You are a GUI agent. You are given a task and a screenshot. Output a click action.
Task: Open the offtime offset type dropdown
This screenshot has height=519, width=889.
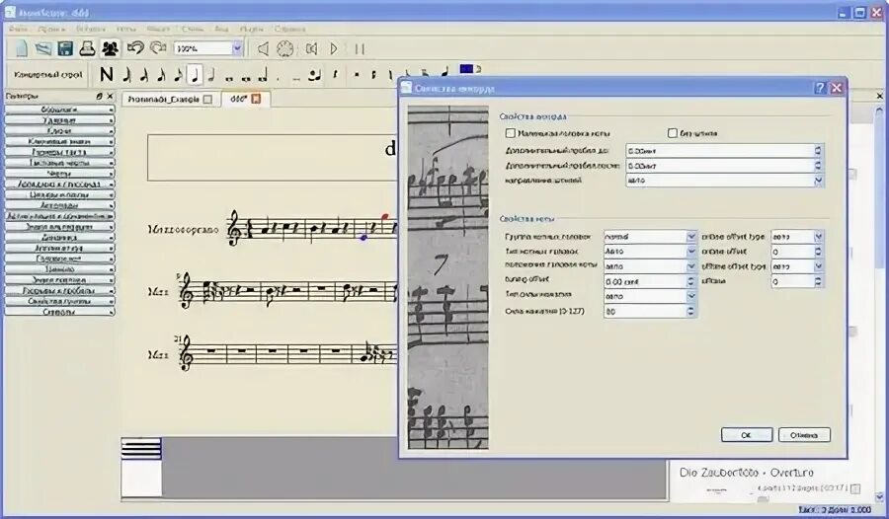point(797,266)
